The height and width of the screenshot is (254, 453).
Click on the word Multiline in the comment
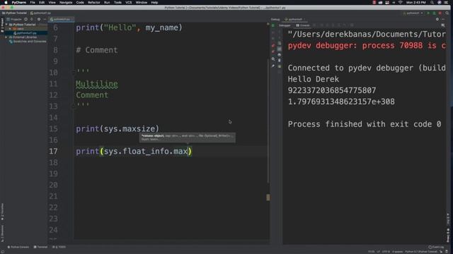97,84
